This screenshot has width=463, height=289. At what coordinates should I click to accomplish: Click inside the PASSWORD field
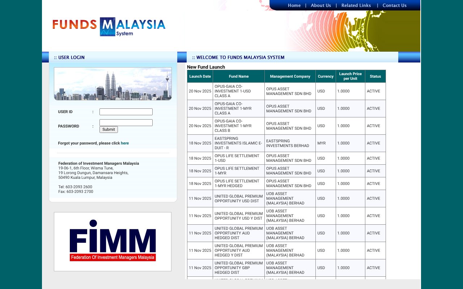[126, 122]
